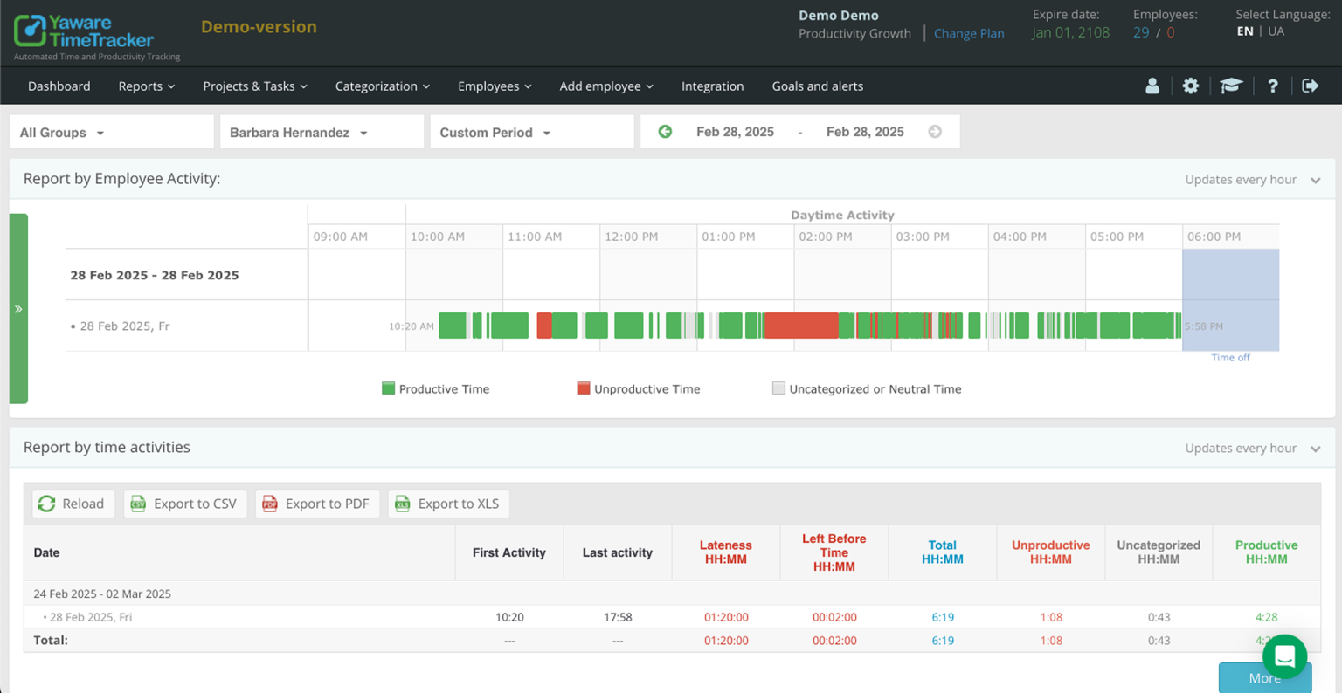Collapse the Report by Employee Activity panel

click(1314, 180)
